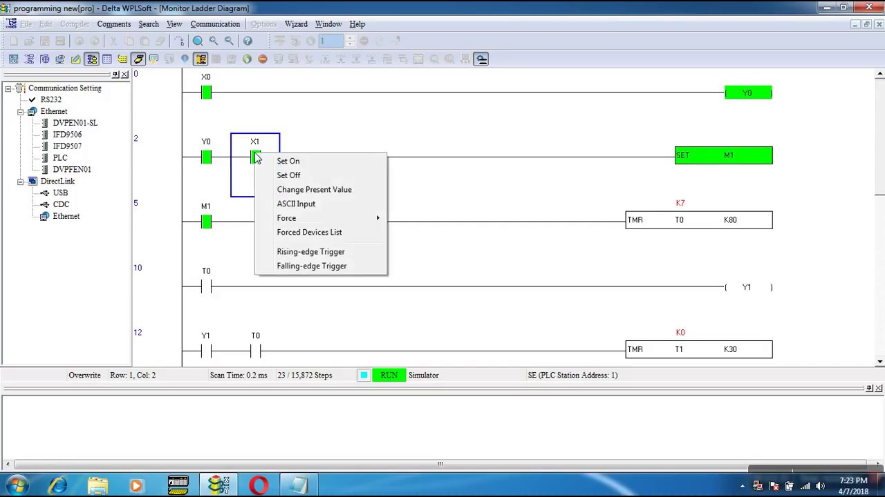
Task: Show hidden tray icons arrow
Action: click(x=743, y=486)
